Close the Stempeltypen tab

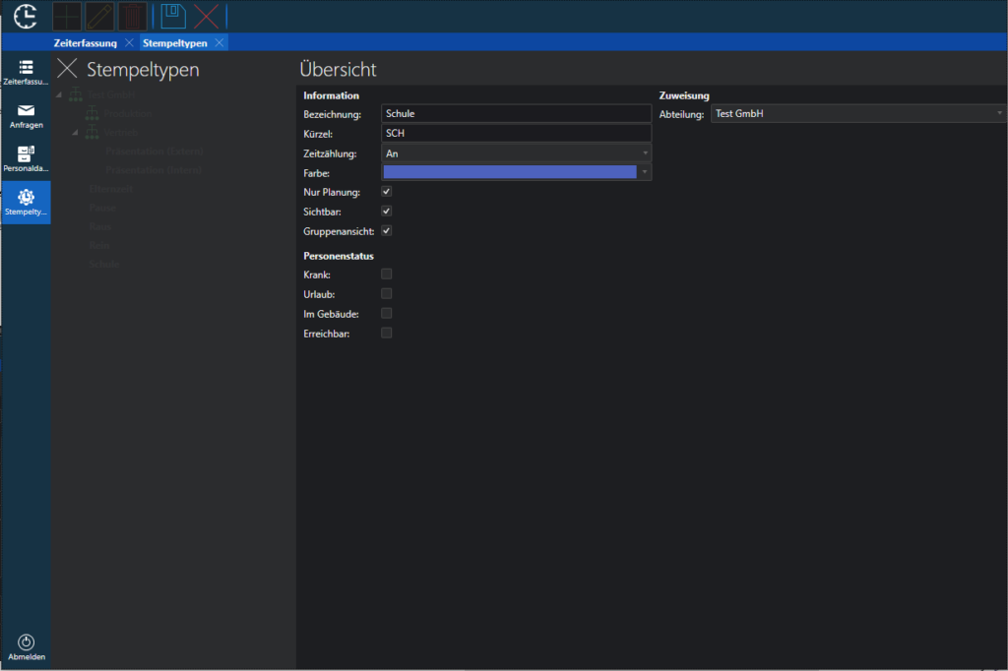pyautogui.click(x=220, y=42)
